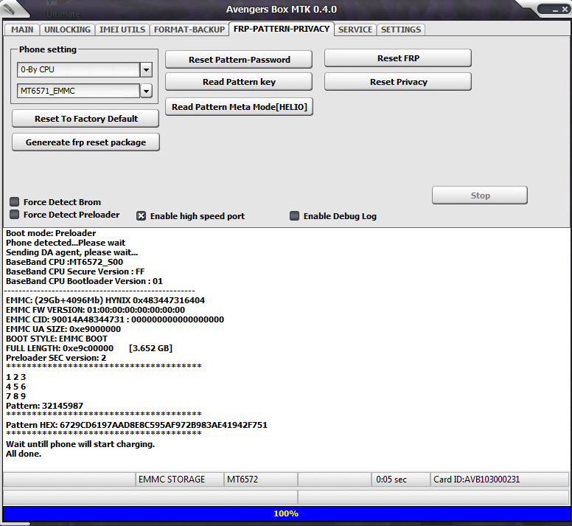Open the IMEI UTILS tab
The image size is (572, 526).
click(x=122, y=30)
